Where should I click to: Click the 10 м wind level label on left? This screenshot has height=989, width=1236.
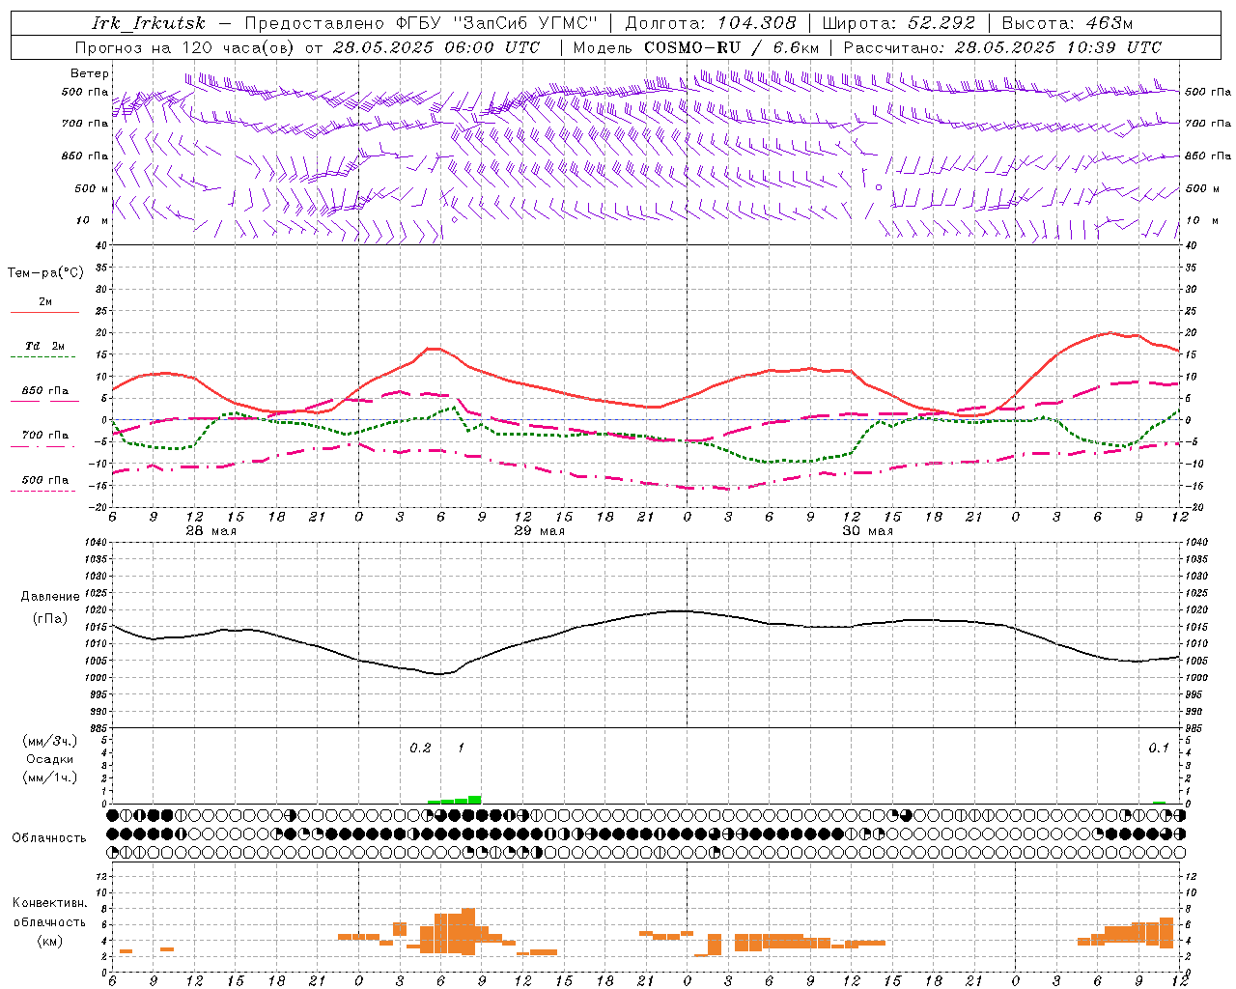[x=93, y=220]
